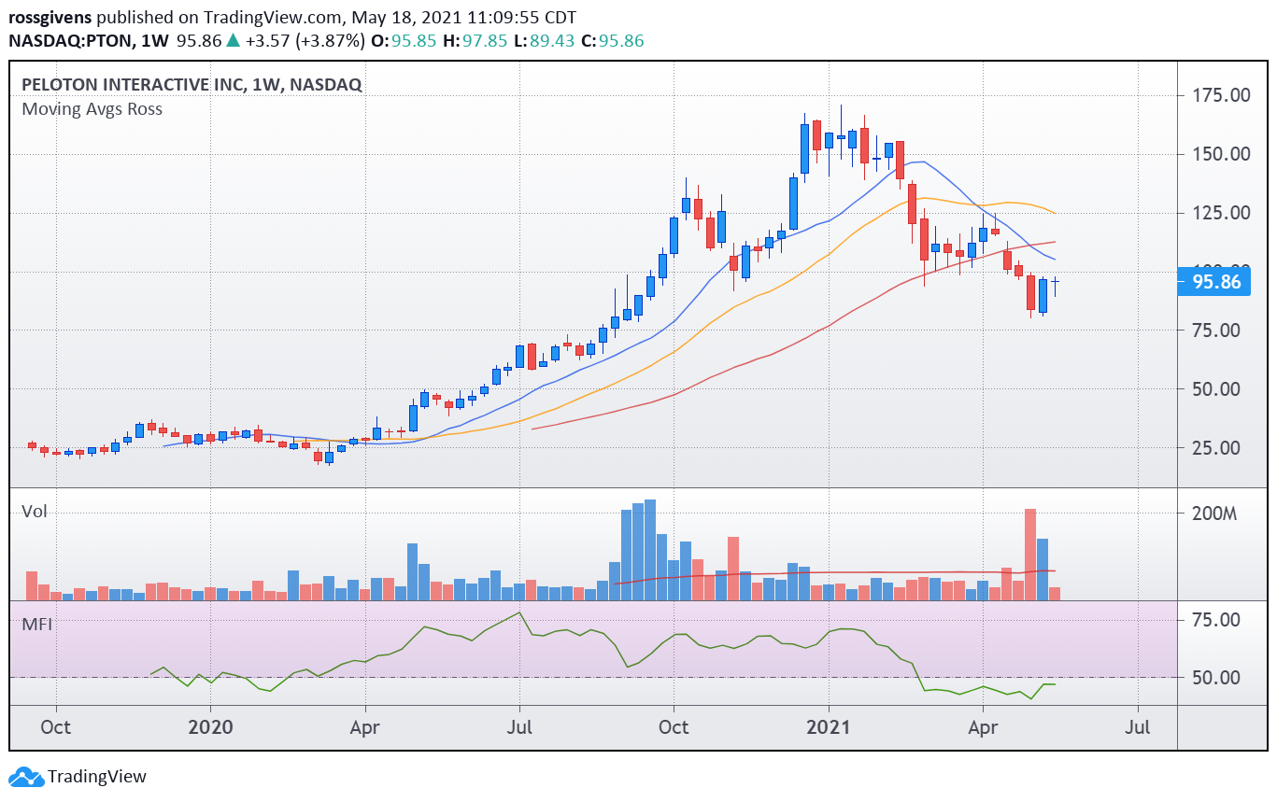Click 75.00 on the MFI scale

click(1215, 620)
